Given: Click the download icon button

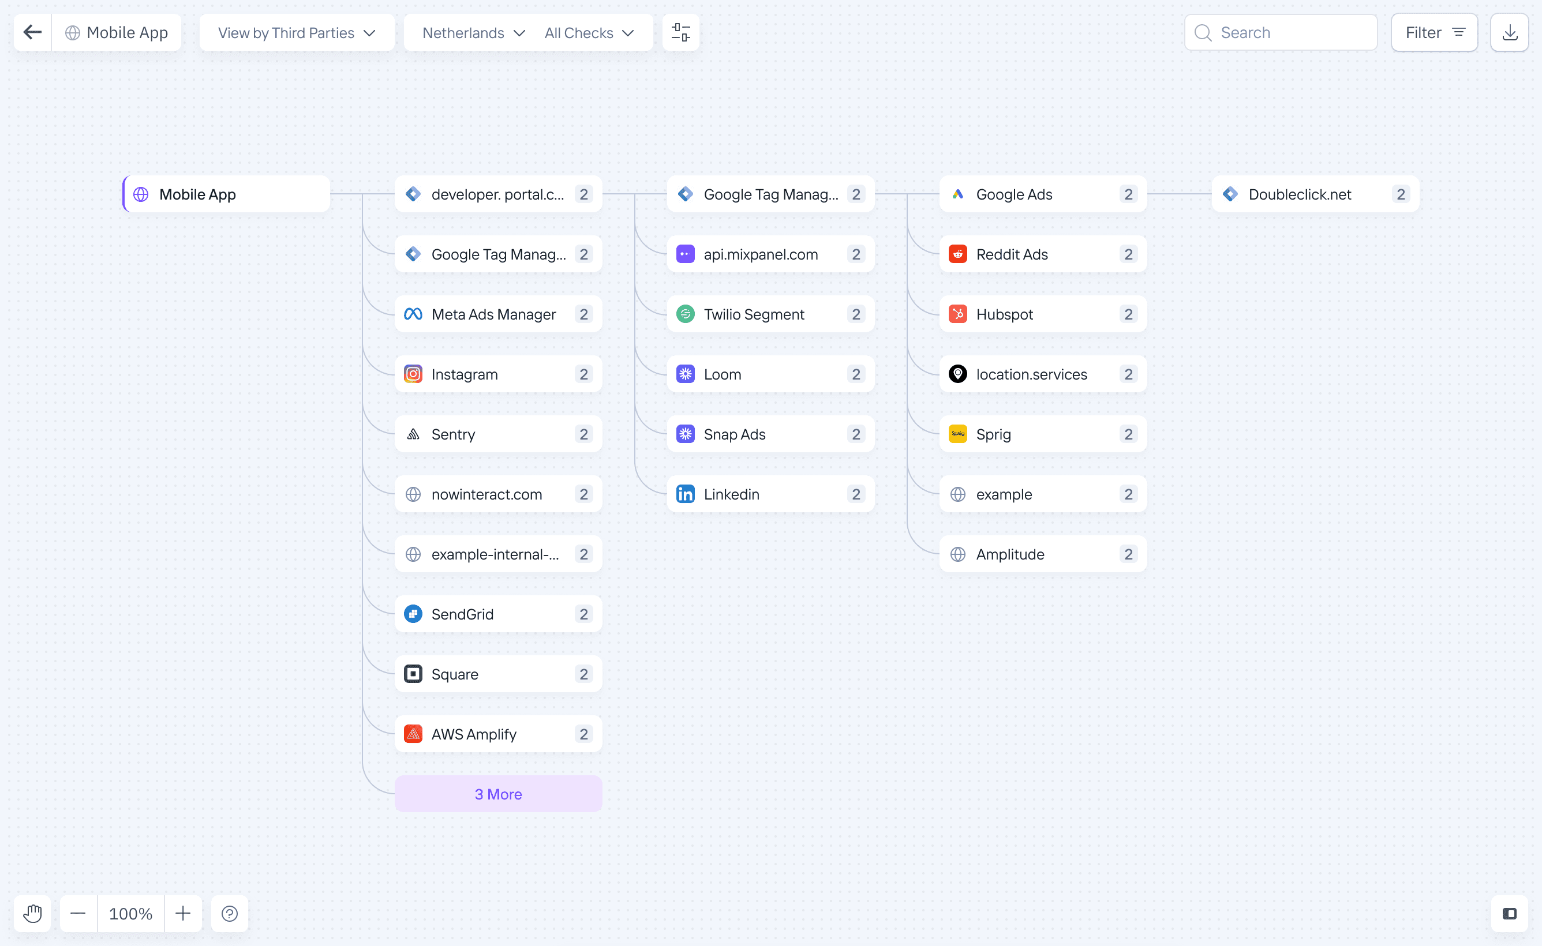Looking at the screenshot, I should [1509, 32].
